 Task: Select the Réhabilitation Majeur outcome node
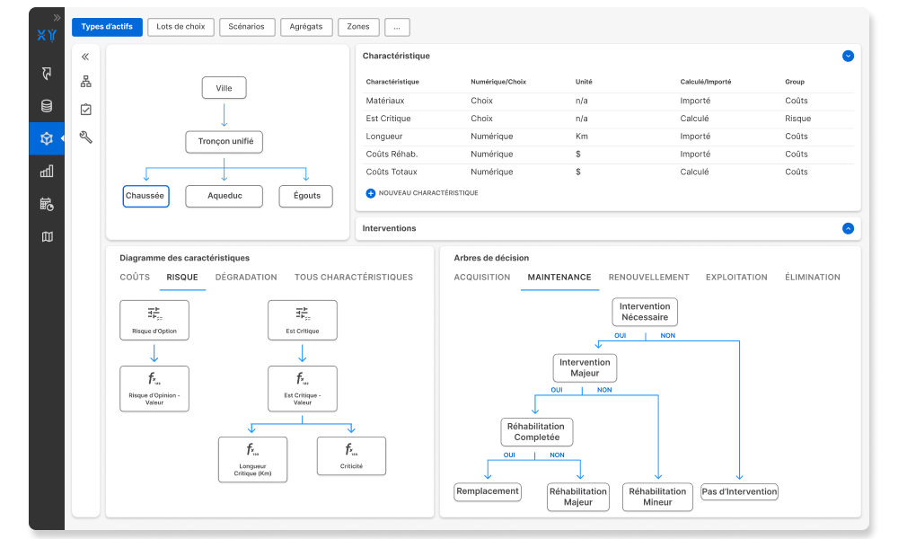[x=577, y=497]
